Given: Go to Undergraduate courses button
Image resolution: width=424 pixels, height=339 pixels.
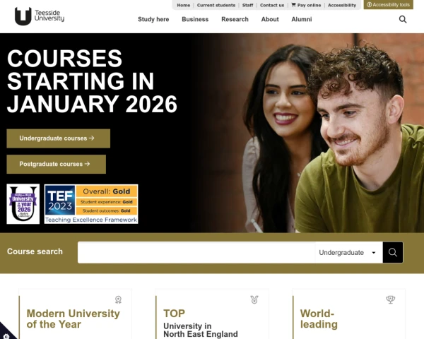Looking at the screenshot, I should point(59,138).
